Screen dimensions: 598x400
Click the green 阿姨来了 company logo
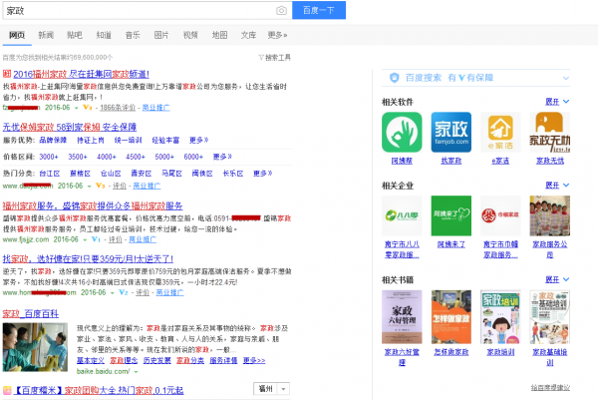(x=451, y=215)
